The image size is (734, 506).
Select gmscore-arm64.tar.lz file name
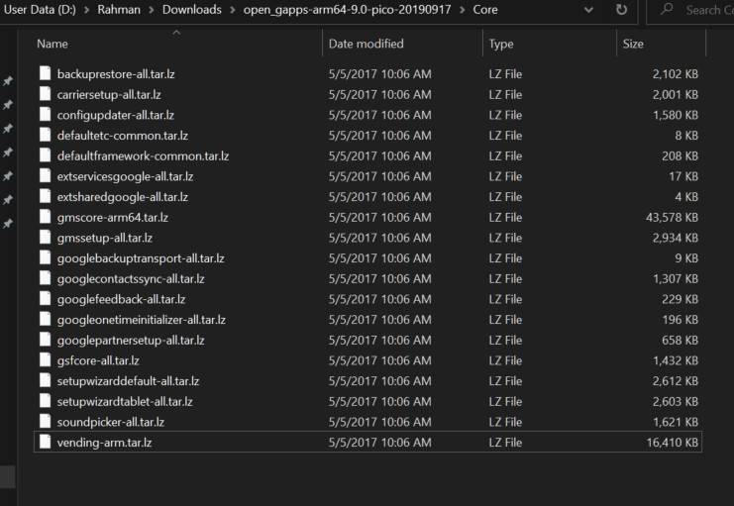tap(112, 217)
